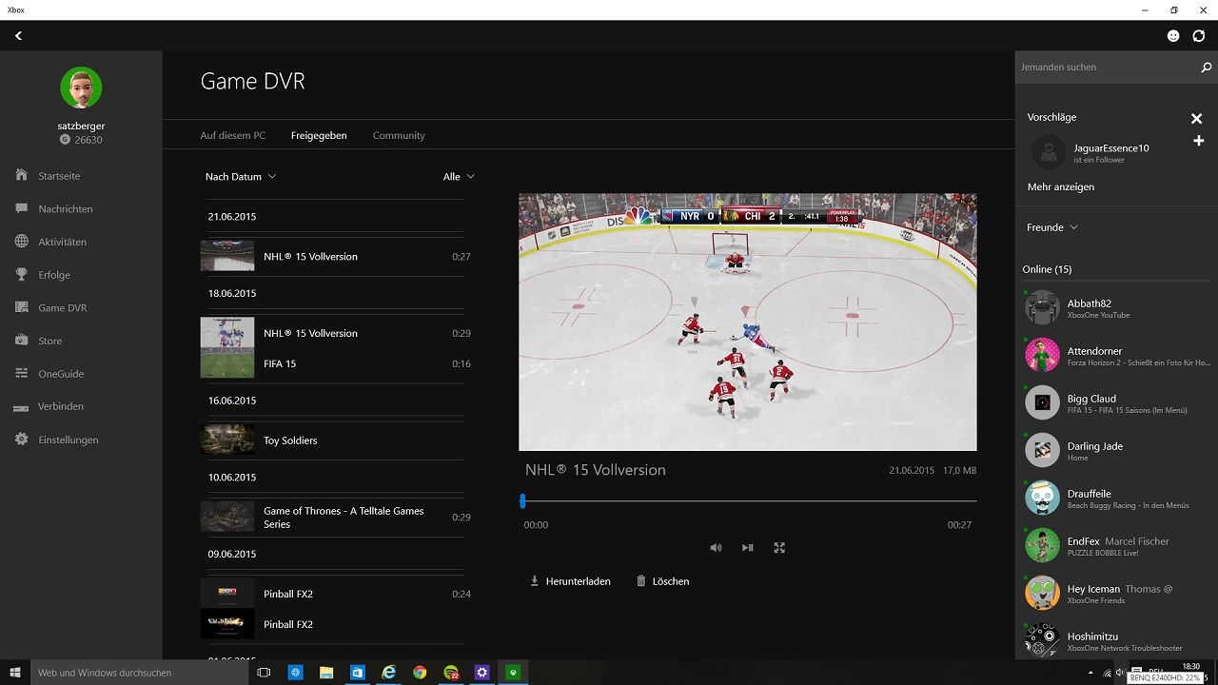Open the Nach Datum sort dropdown
The height and width of the screenshot is (685, 1218).
[x=241, y=176]
